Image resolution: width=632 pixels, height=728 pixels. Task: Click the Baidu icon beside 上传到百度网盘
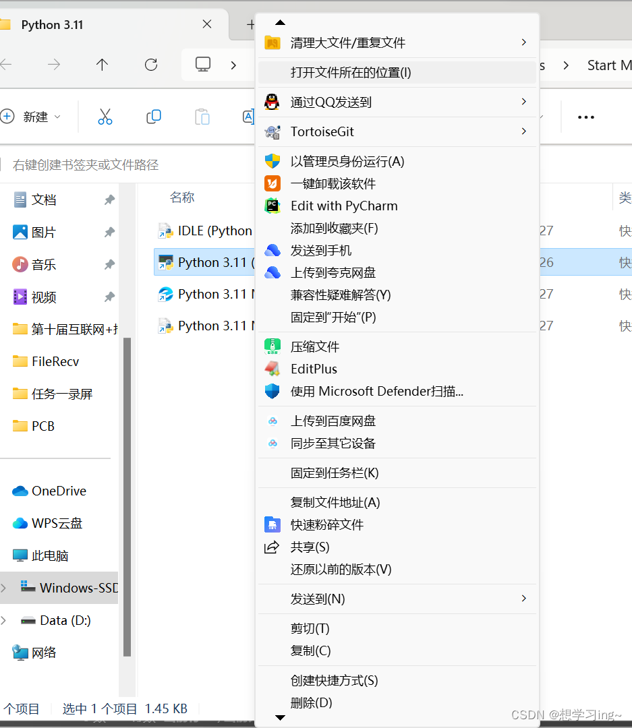click(x=272, y=421)
